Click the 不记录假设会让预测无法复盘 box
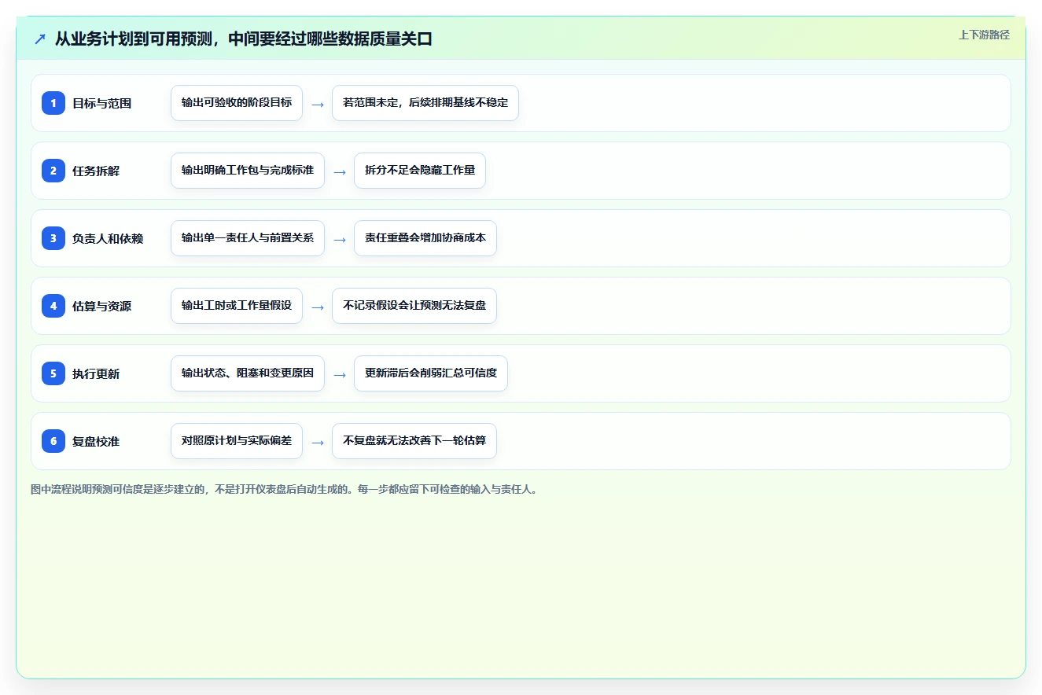 tap(414, 306)
